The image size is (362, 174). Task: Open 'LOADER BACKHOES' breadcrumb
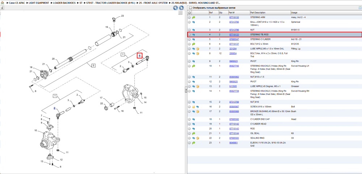coord(64,3)
